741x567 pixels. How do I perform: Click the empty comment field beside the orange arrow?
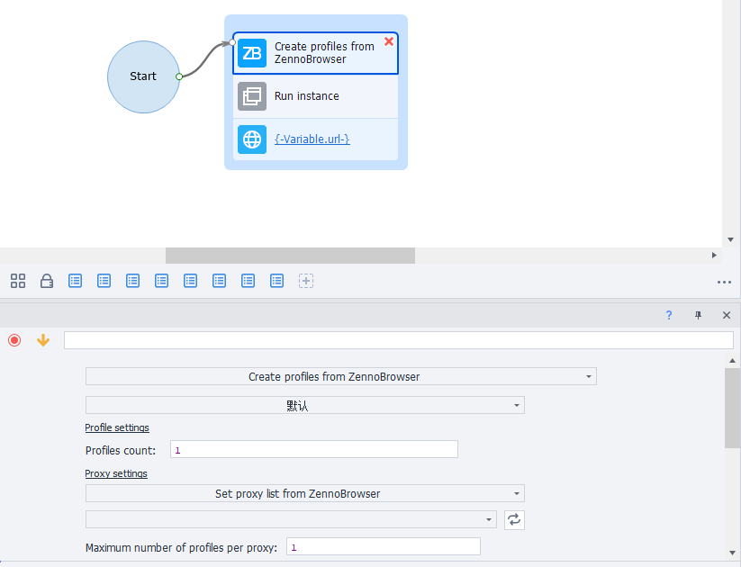(x=399, y=340)
